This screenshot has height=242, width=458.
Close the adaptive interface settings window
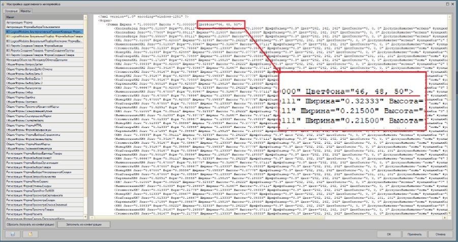pos(453,4)
